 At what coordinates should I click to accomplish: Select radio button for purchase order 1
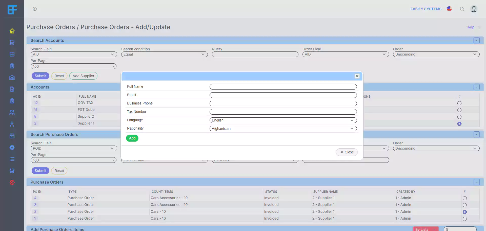point(465,219)
